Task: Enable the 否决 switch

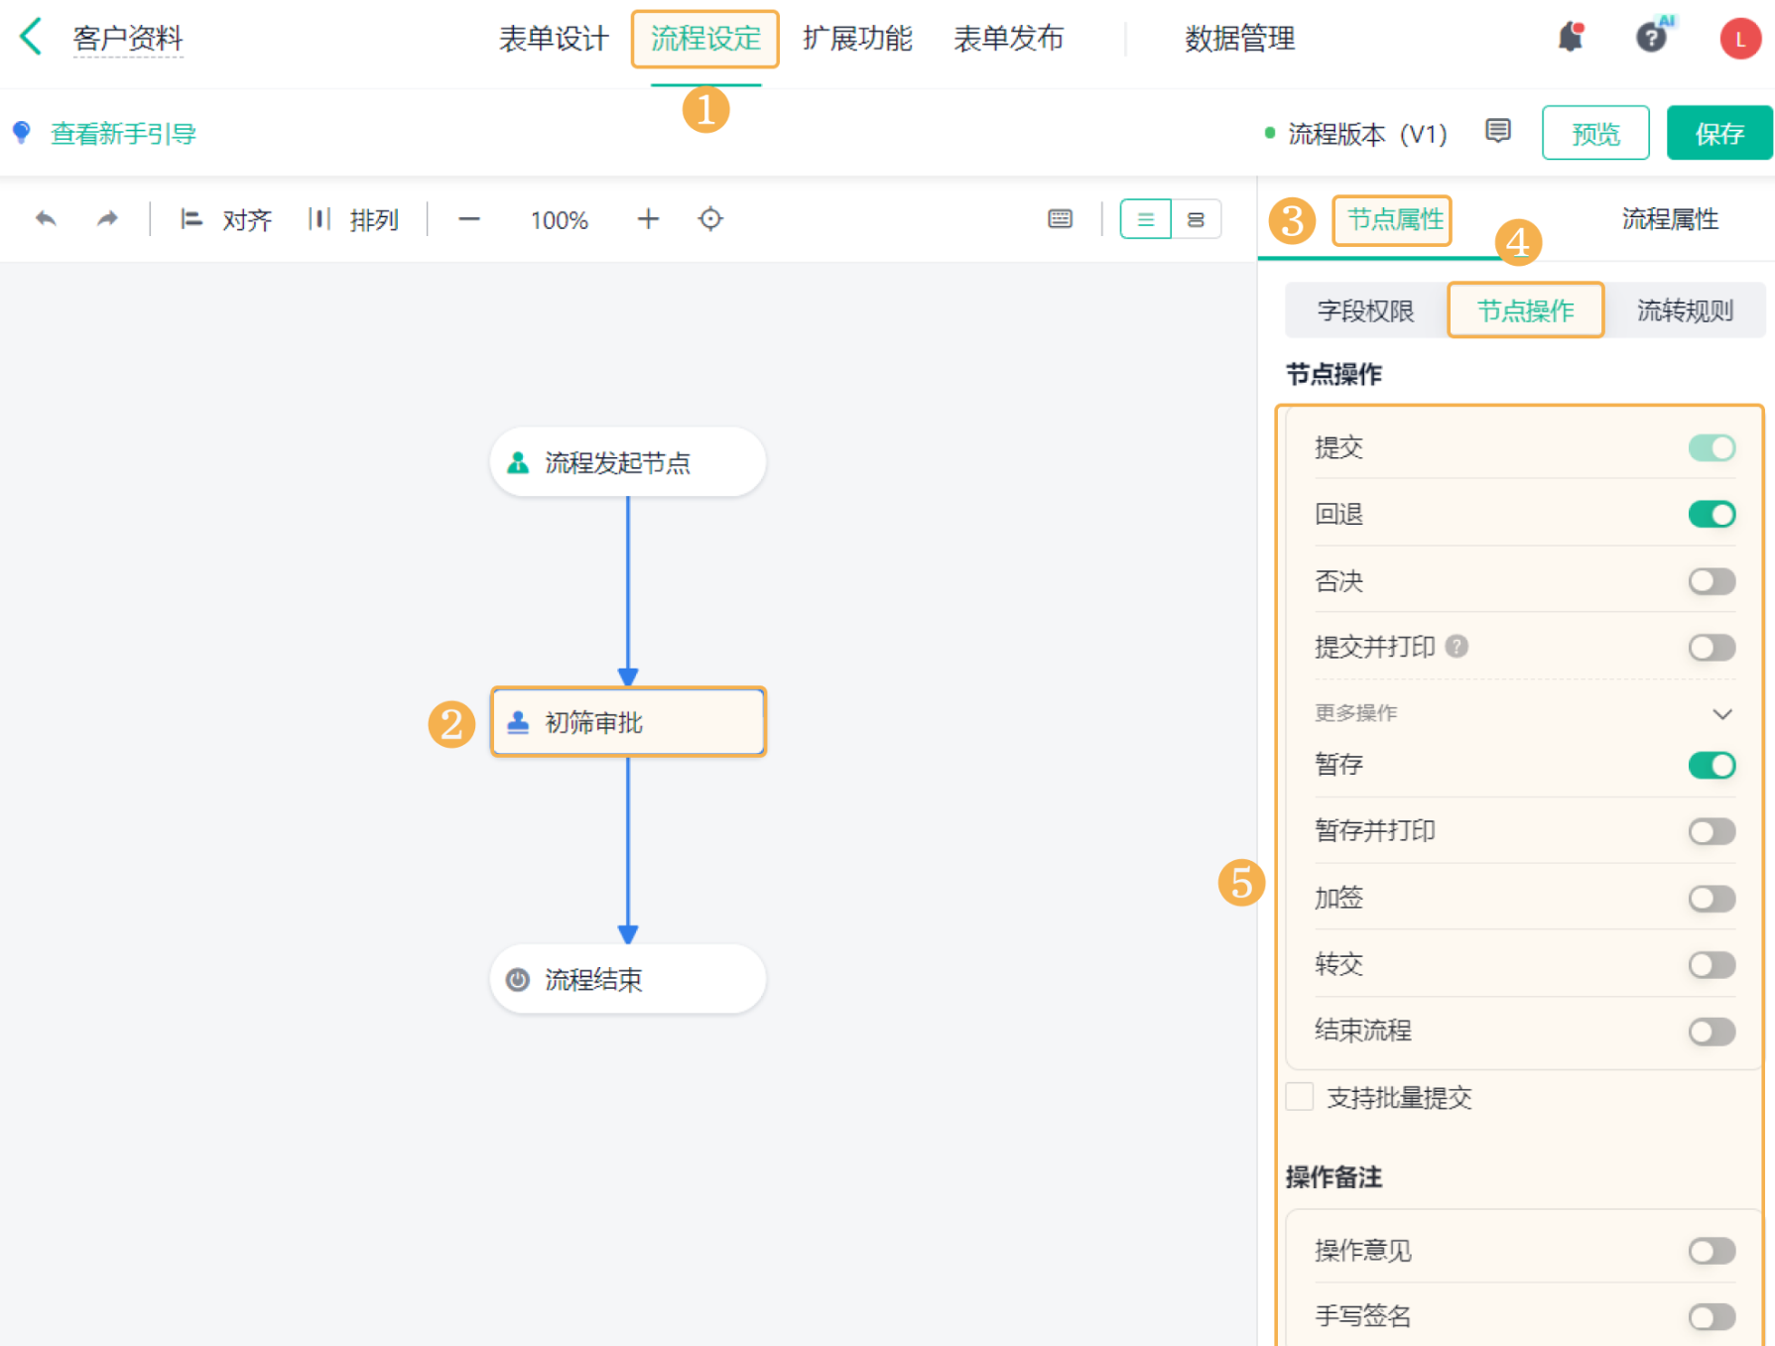Action: click(1712, 580)
